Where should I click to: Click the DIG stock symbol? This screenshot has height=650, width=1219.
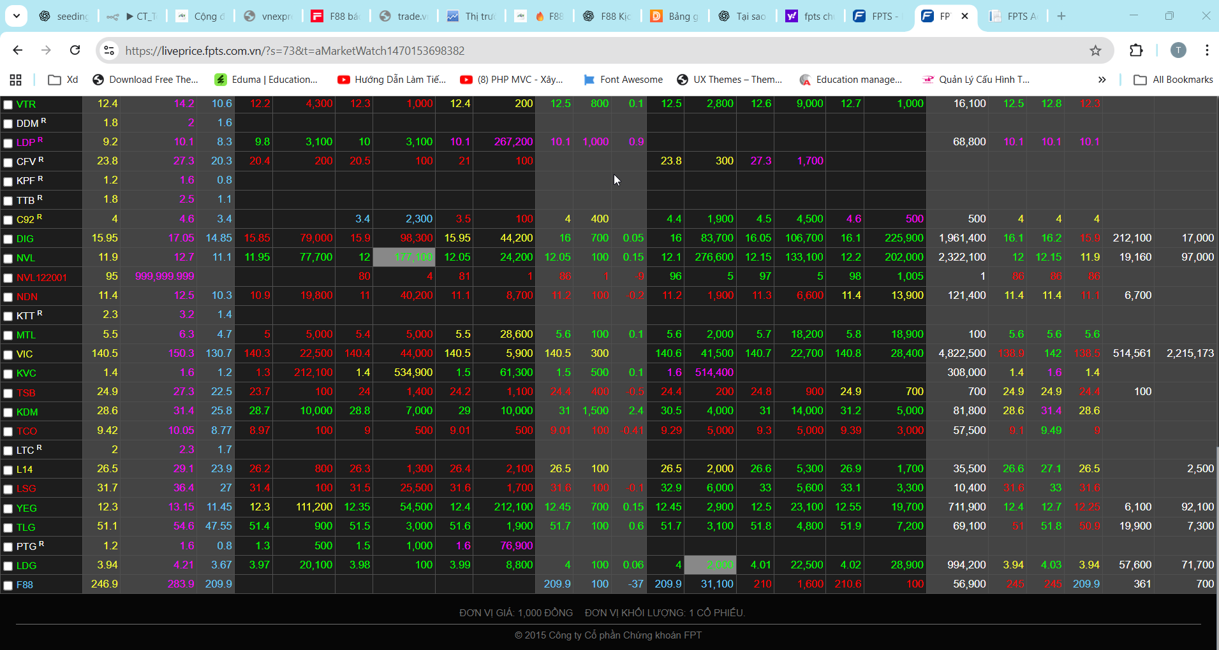point(26,239)
